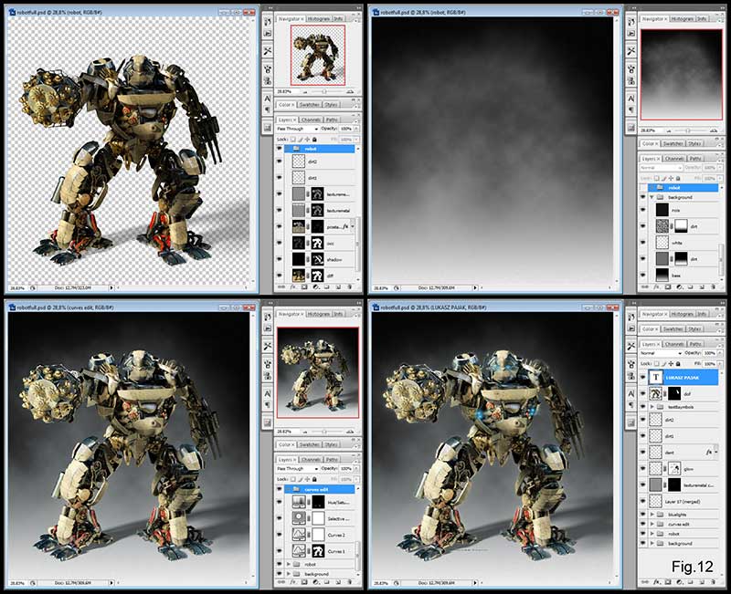Hide the shadow layer in transparent robot window
Screen dimensions: 731x594
280,259
